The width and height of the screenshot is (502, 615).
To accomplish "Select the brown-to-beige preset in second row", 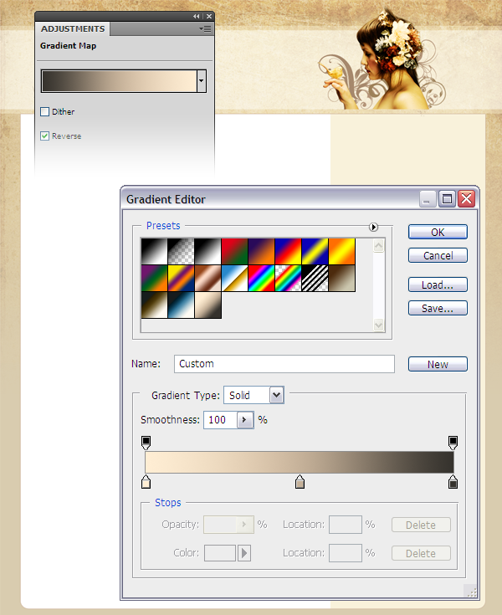I will (x=341, y=278).
